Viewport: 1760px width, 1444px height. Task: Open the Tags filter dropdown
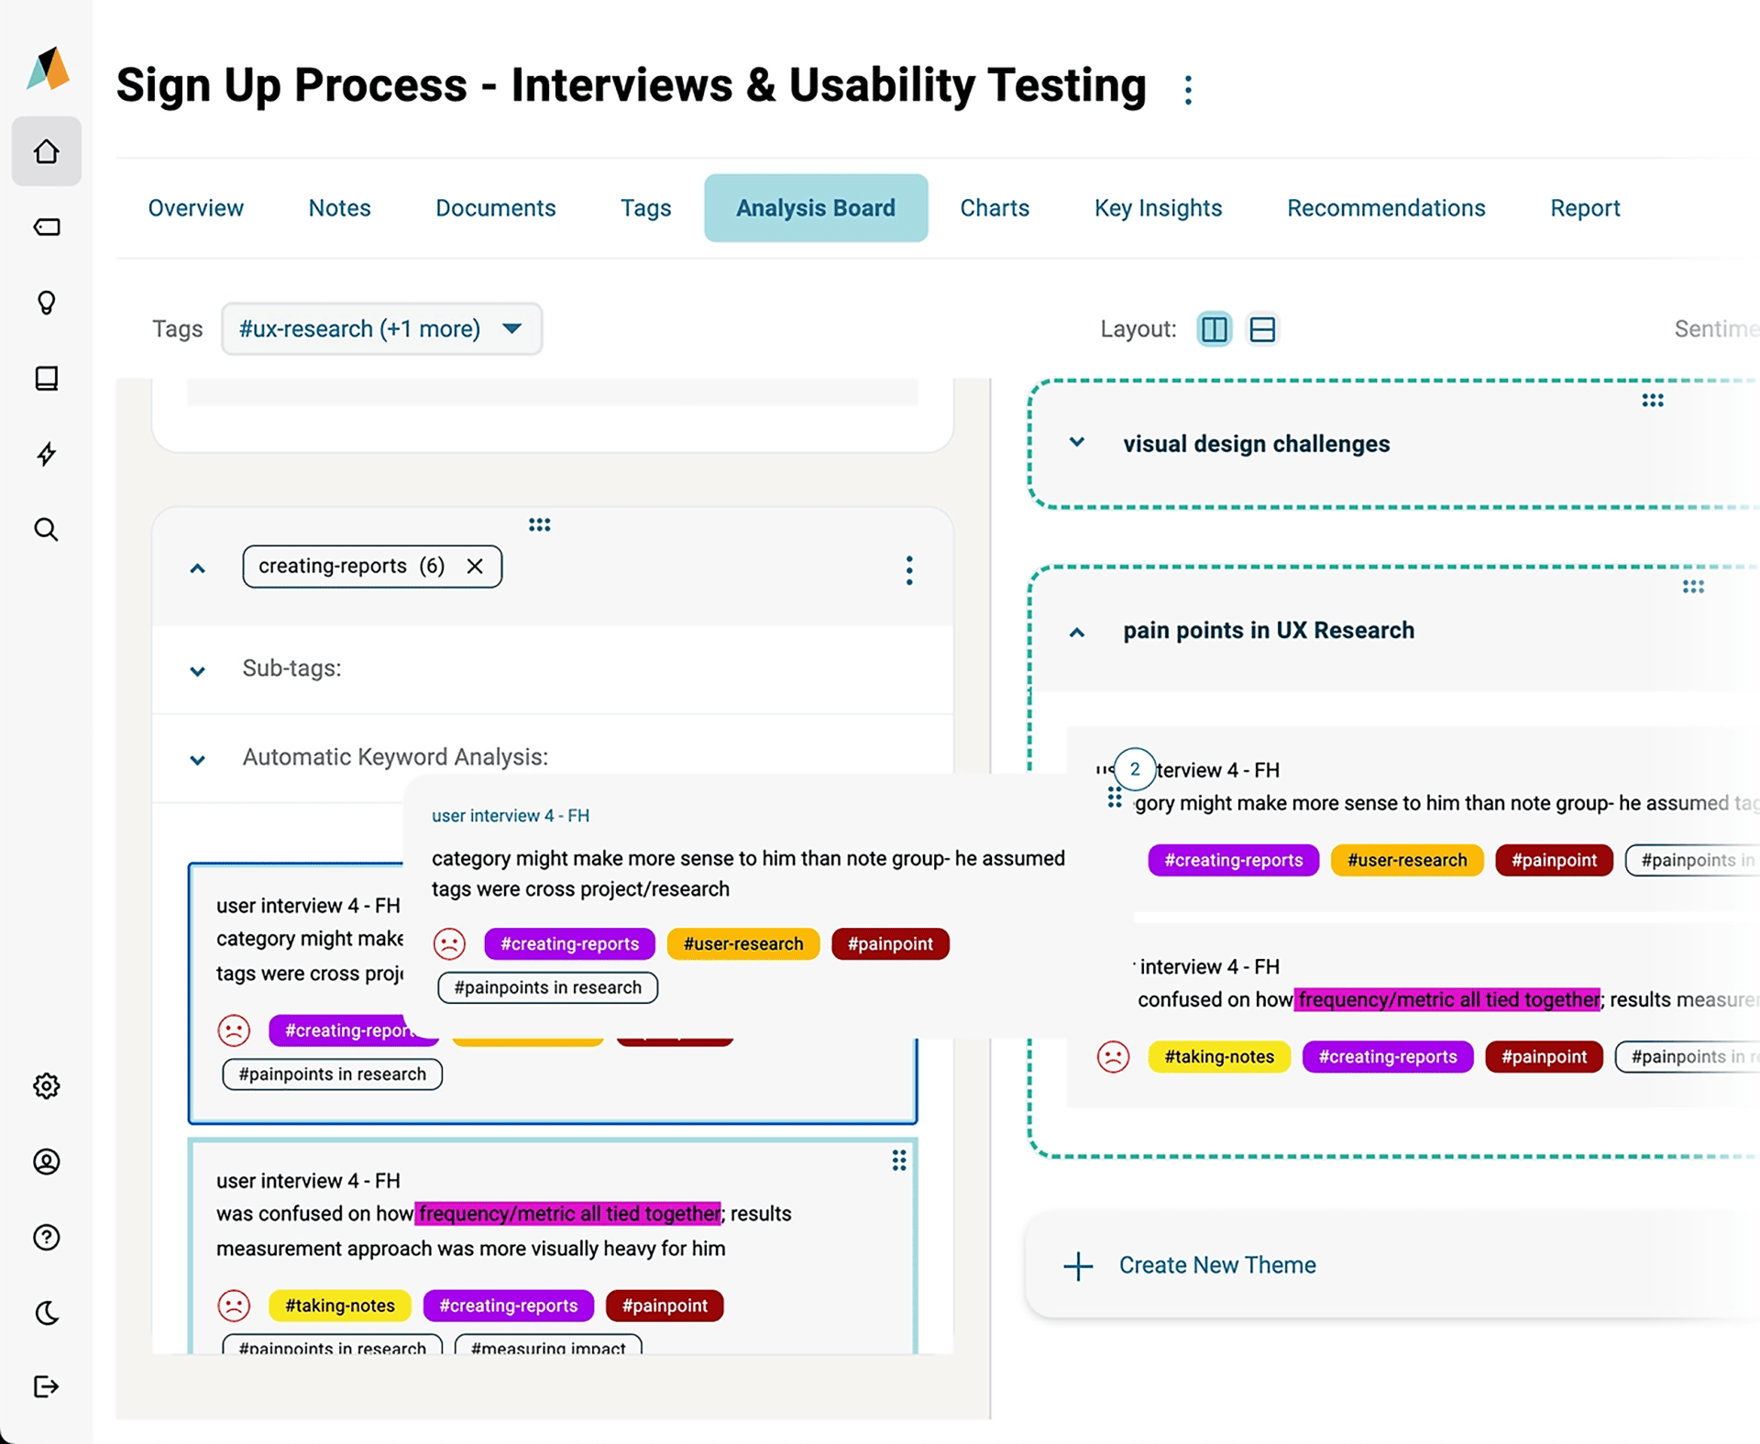coord(381,329)
